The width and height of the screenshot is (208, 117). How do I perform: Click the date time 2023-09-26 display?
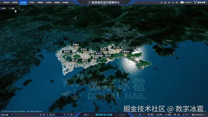pyautogui.click(x=104, y=115)
